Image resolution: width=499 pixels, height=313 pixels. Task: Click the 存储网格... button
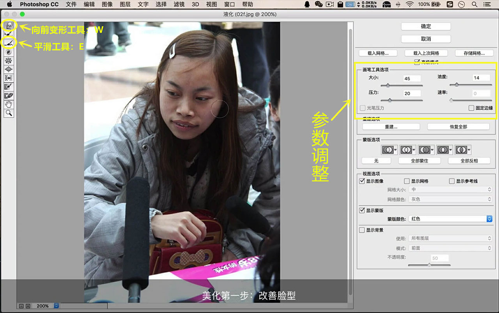click(x=474, y=53)
